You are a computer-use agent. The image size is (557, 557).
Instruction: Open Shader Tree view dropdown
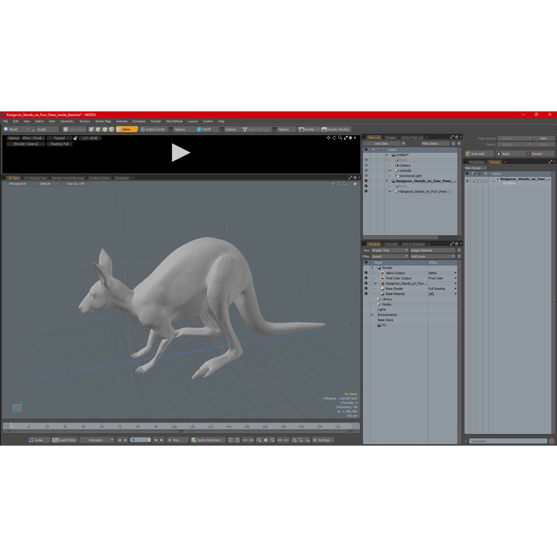[x=390, y=251]
